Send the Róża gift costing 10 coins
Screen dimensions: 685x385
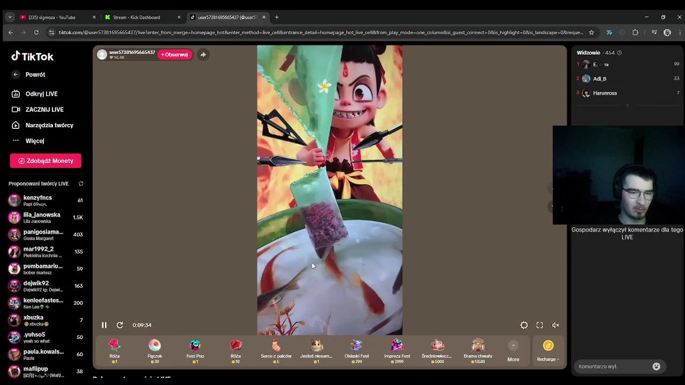(x=236, y=351)
